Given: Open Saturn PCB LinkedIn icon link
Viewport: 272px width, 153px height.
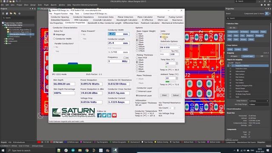Looking at the screenshot, I should pyautogui.click(x=109, y=115).
